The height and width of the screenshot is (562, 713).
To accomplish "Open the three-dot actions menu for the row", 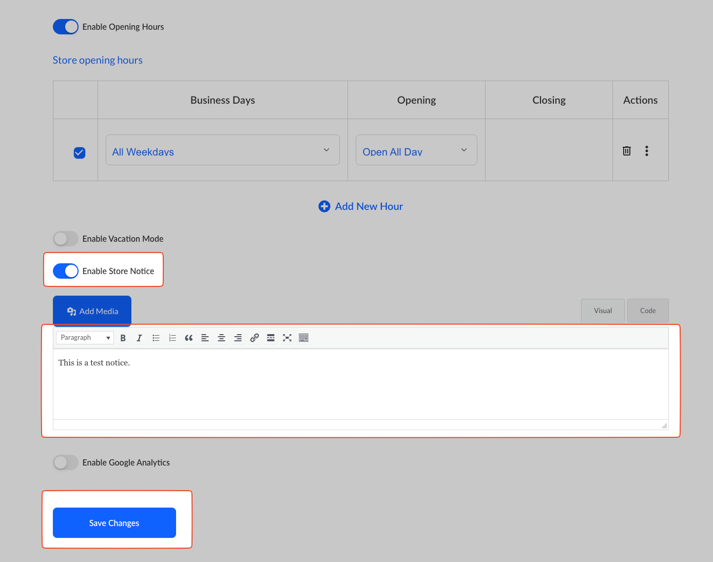I will pos(647,151).
